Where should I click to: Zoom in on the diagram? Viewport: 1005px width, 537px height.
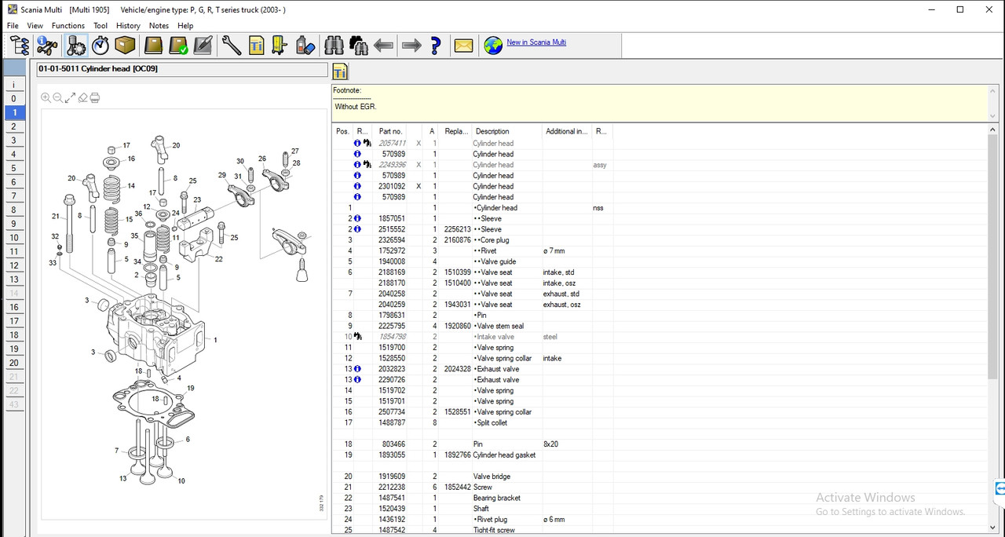pos(46,97)
